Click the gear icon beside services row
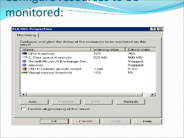The image size is (184, 138). [24, 65]
